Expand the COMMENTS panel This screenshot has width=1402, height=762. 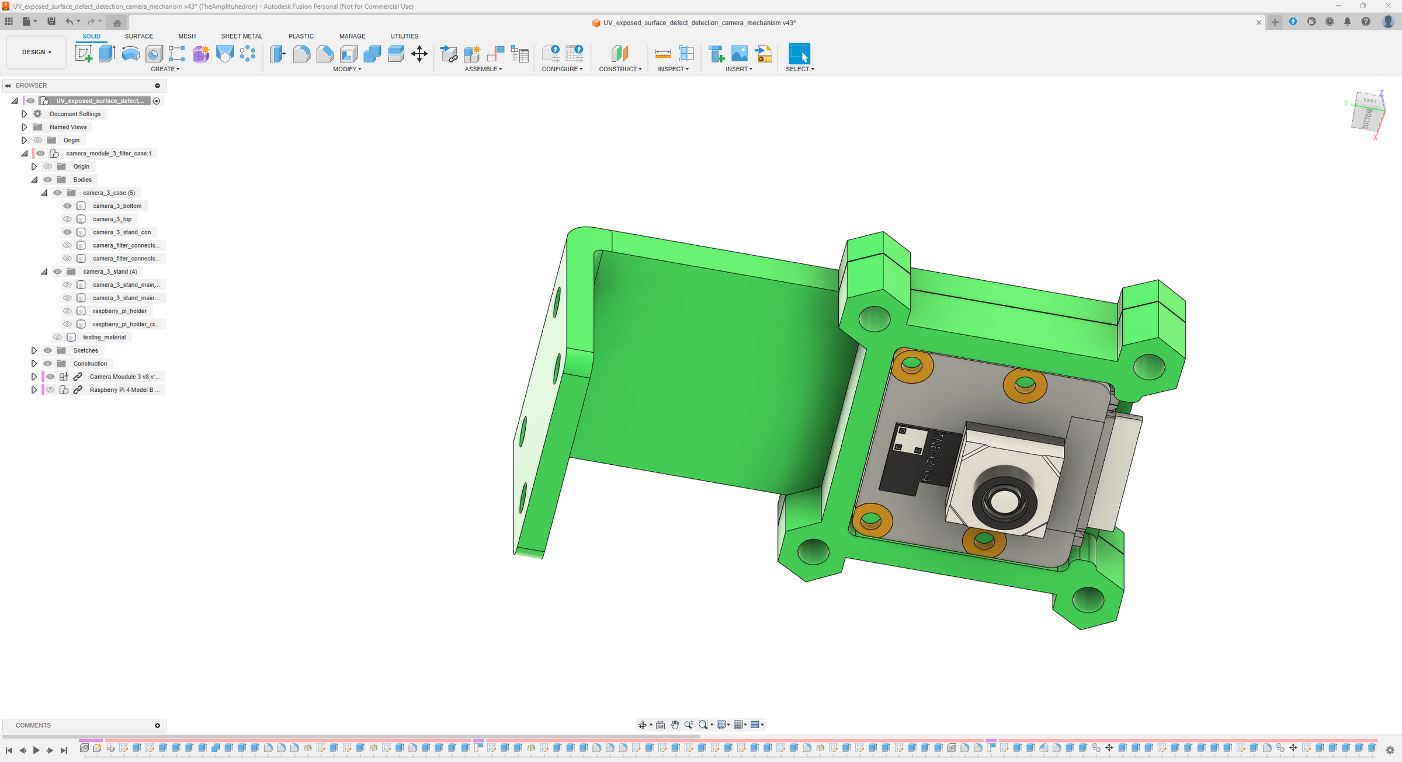point(157,725)
